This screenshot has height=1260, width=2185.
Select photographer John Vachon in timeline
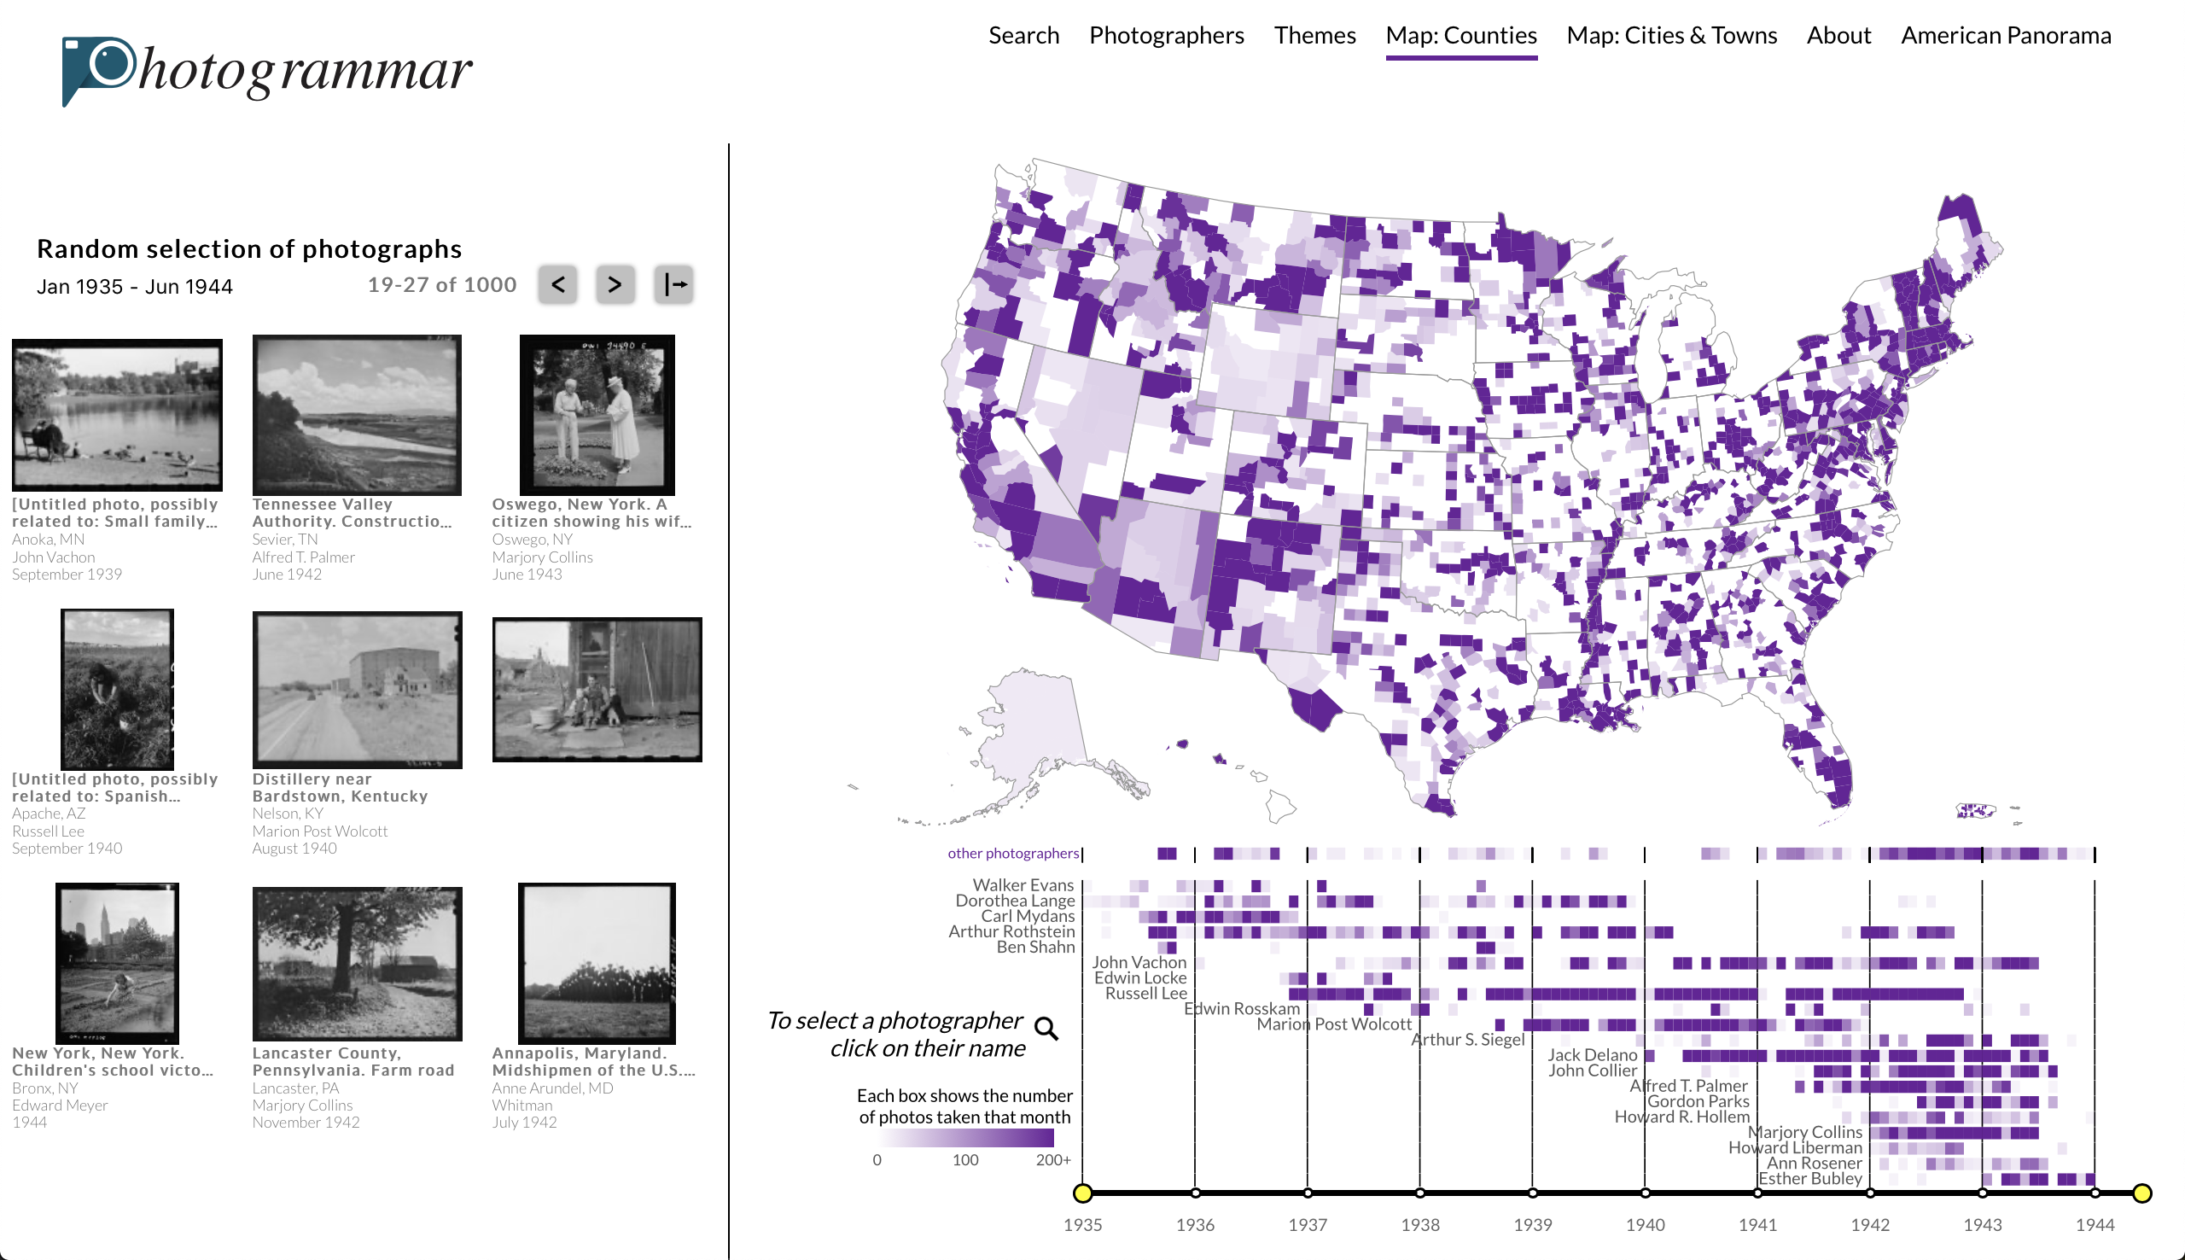1139,962
